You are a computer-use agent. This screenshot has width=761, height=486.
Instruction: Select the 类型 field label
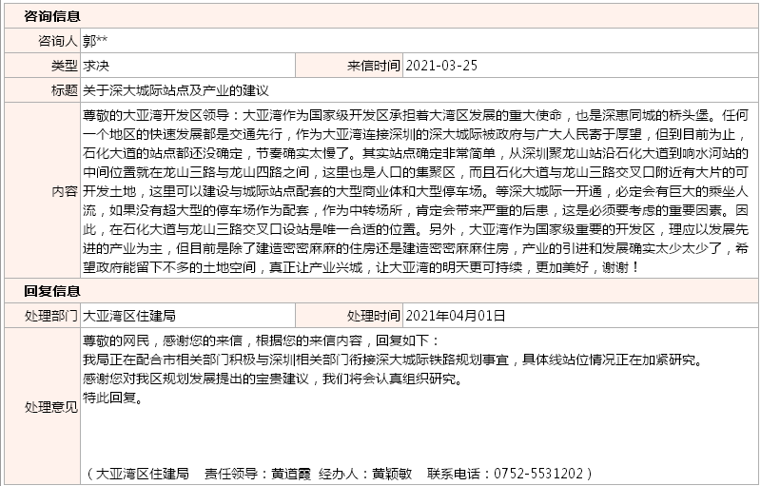[64, 67]
